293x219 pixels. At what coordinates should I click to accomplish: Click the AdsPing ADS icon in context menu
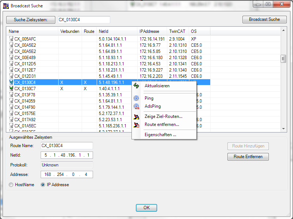[x=137, y=107]
